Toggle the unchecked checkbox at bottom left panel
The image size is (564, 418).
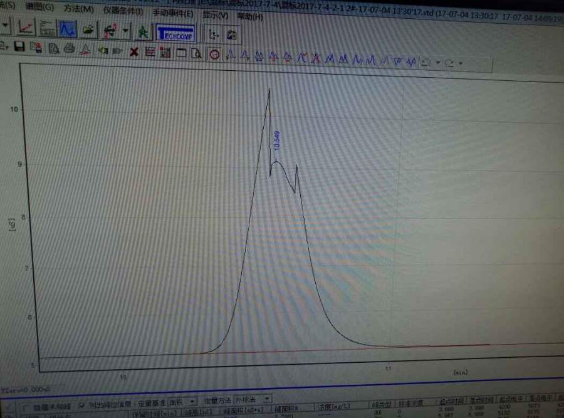(x=26, y=408)
